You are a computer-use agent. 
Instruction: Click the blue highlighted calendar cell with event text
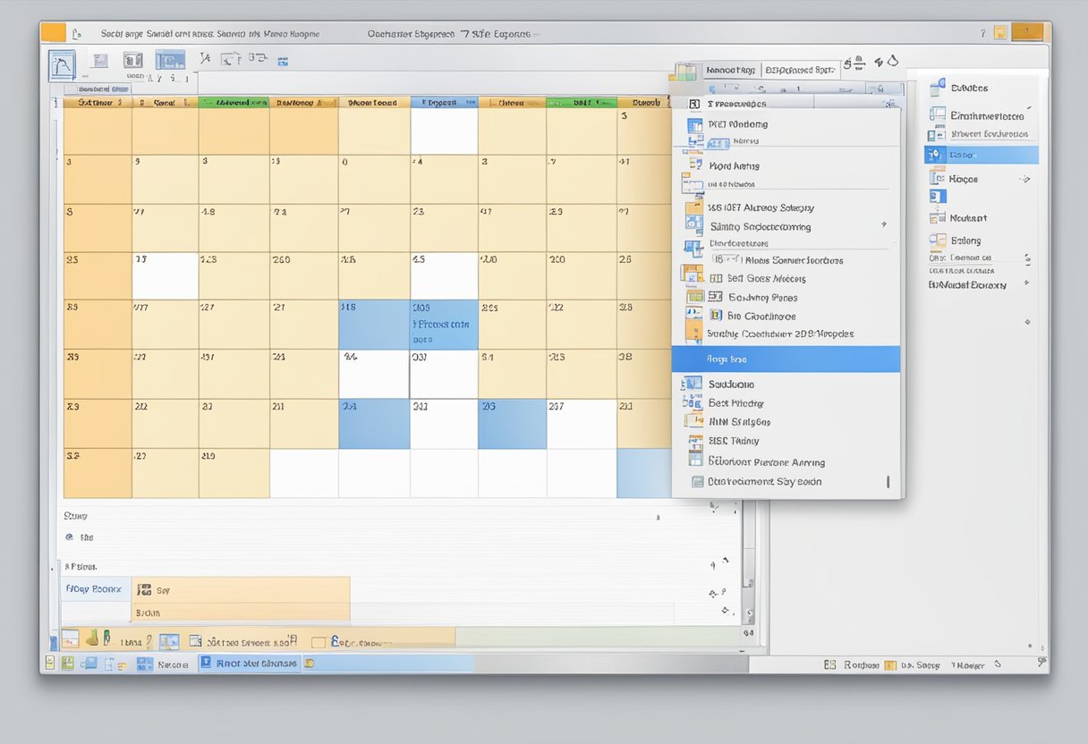tap(444, 325)
